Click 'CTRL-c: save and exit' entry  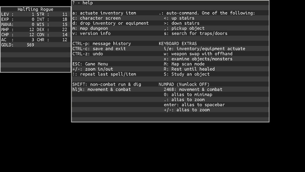[x=99, y=49]
